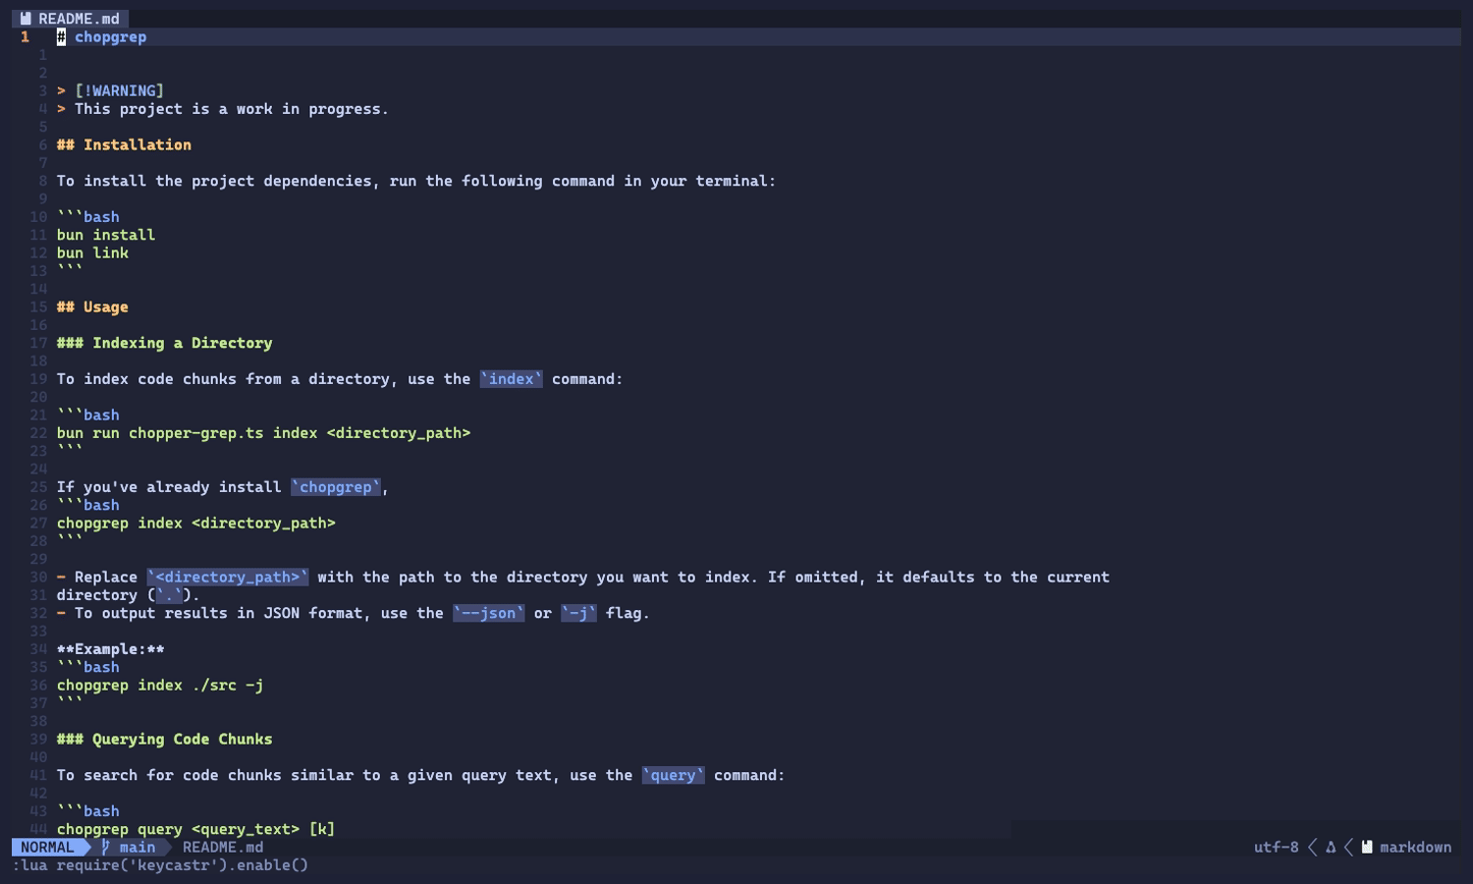Click the ```bash fence on relative line 43
This screenshot has width=1473, height=884.
pyautogui.click(x=88, y=811)
